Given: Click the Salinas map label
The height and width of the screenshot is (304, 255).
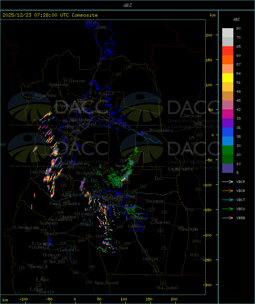Looking at the screenshot, I should click(81, 214).
